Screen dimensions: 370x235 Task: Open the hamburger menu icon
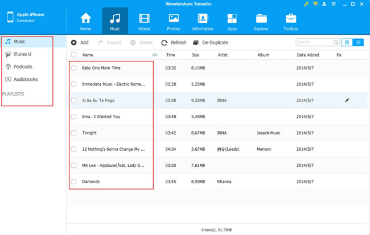coord(334,4)
